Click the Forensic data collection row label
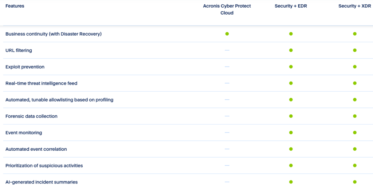Screen dimensions: 373x190 coord(31,116)
